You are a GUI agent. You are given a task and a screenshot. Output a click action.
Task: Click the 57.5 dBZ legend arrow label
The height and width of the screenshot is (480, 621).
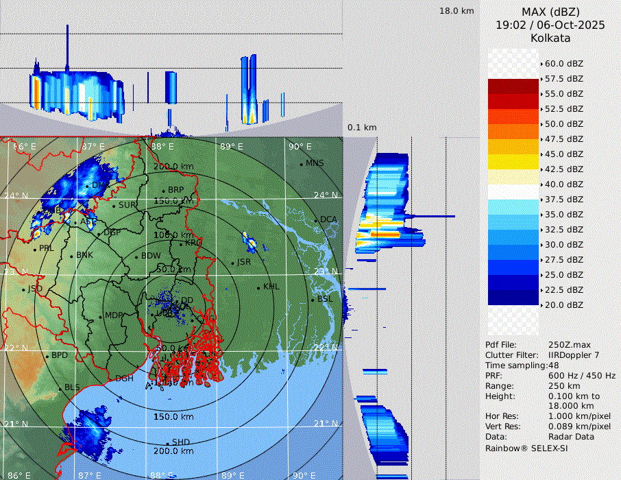click(x=563, y=79)
